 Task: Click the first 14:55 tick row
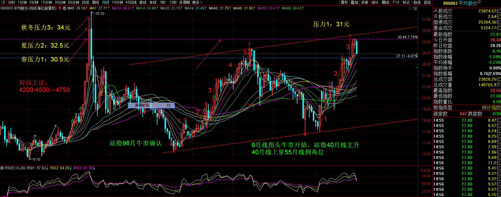(x=467, y=121)
